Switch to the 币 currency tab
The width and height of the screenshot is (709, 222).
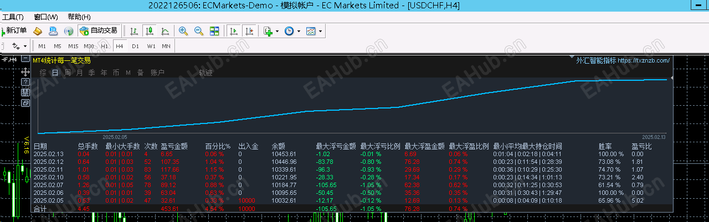point(116,73)
